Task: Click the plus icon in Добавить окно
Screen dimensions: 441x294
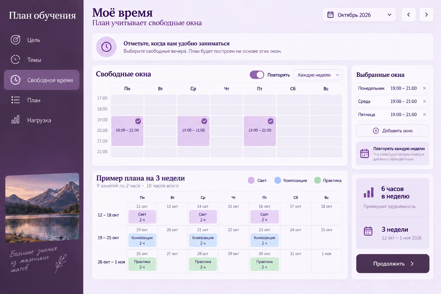Action: coord(376,131)
